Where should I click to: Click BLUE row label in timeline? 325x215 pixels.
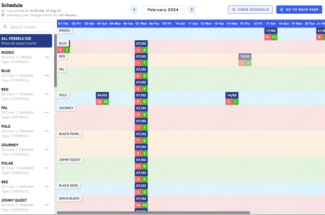[x=63, y=43]
